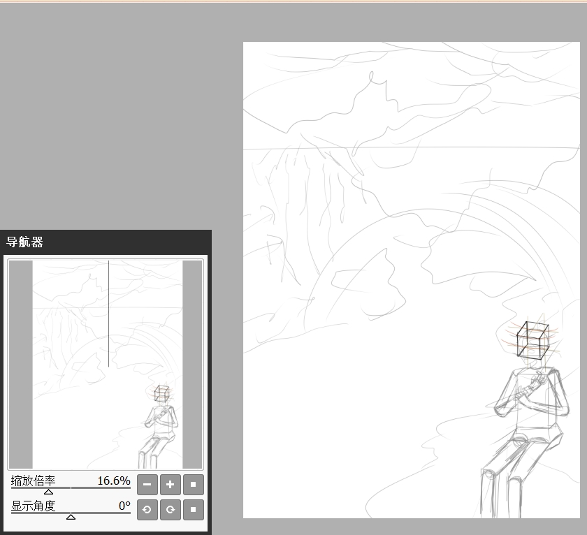
Task: Click the 缩放倍率 label
Action: (34, 481)
